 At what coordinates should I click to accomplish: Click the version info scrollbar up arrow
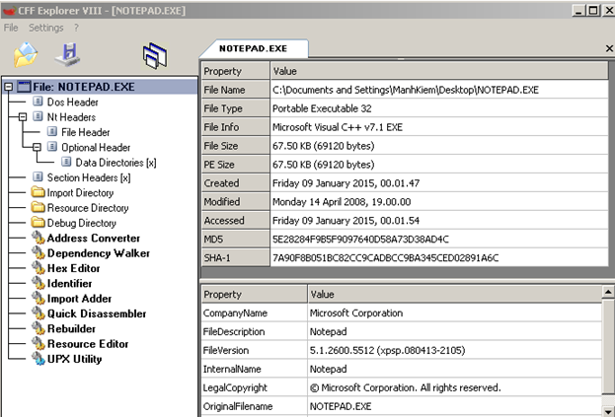[x=607, y=292]
